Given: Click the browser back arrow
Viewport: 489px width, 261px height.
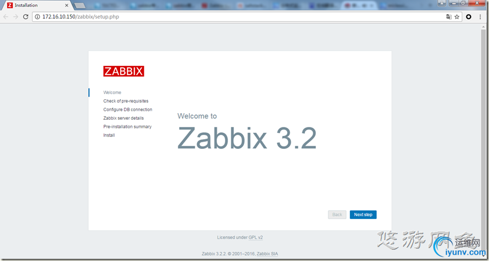Looking at the screenshot, I should click(5, 17).
